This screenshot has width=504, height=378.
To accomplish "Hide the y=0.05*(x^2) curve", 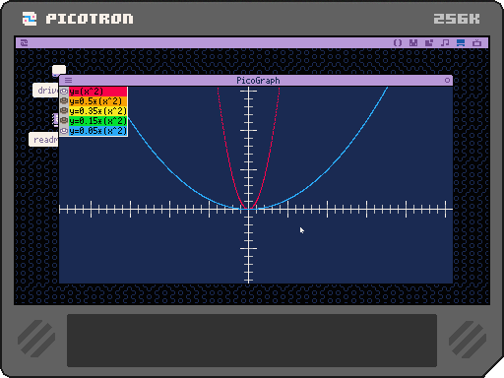I will 64,131.
